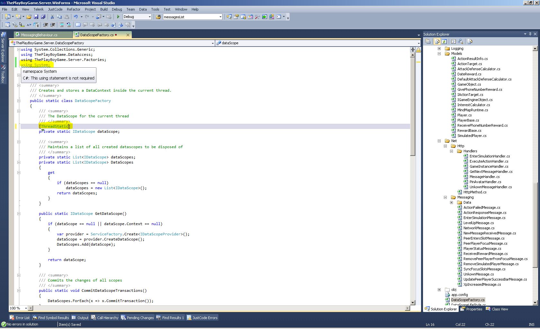Click the Open File folder icon
Image resolution: width=540 pixels, height=329 pixels.
click(x=29, y=17)
